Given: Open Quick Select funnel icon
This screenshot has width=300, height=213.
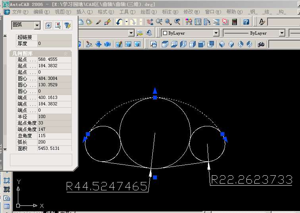Looking at the screenshot, I should click(x=67, y=25).
